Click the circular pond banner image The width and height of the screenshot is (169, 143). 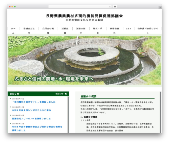click(x=84, y=60)
